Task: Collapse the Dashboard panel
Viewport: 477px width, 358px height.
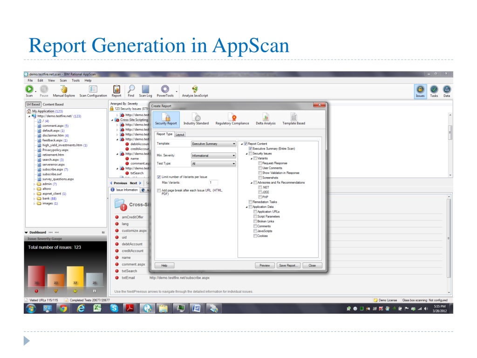Action: coord(27,233)
